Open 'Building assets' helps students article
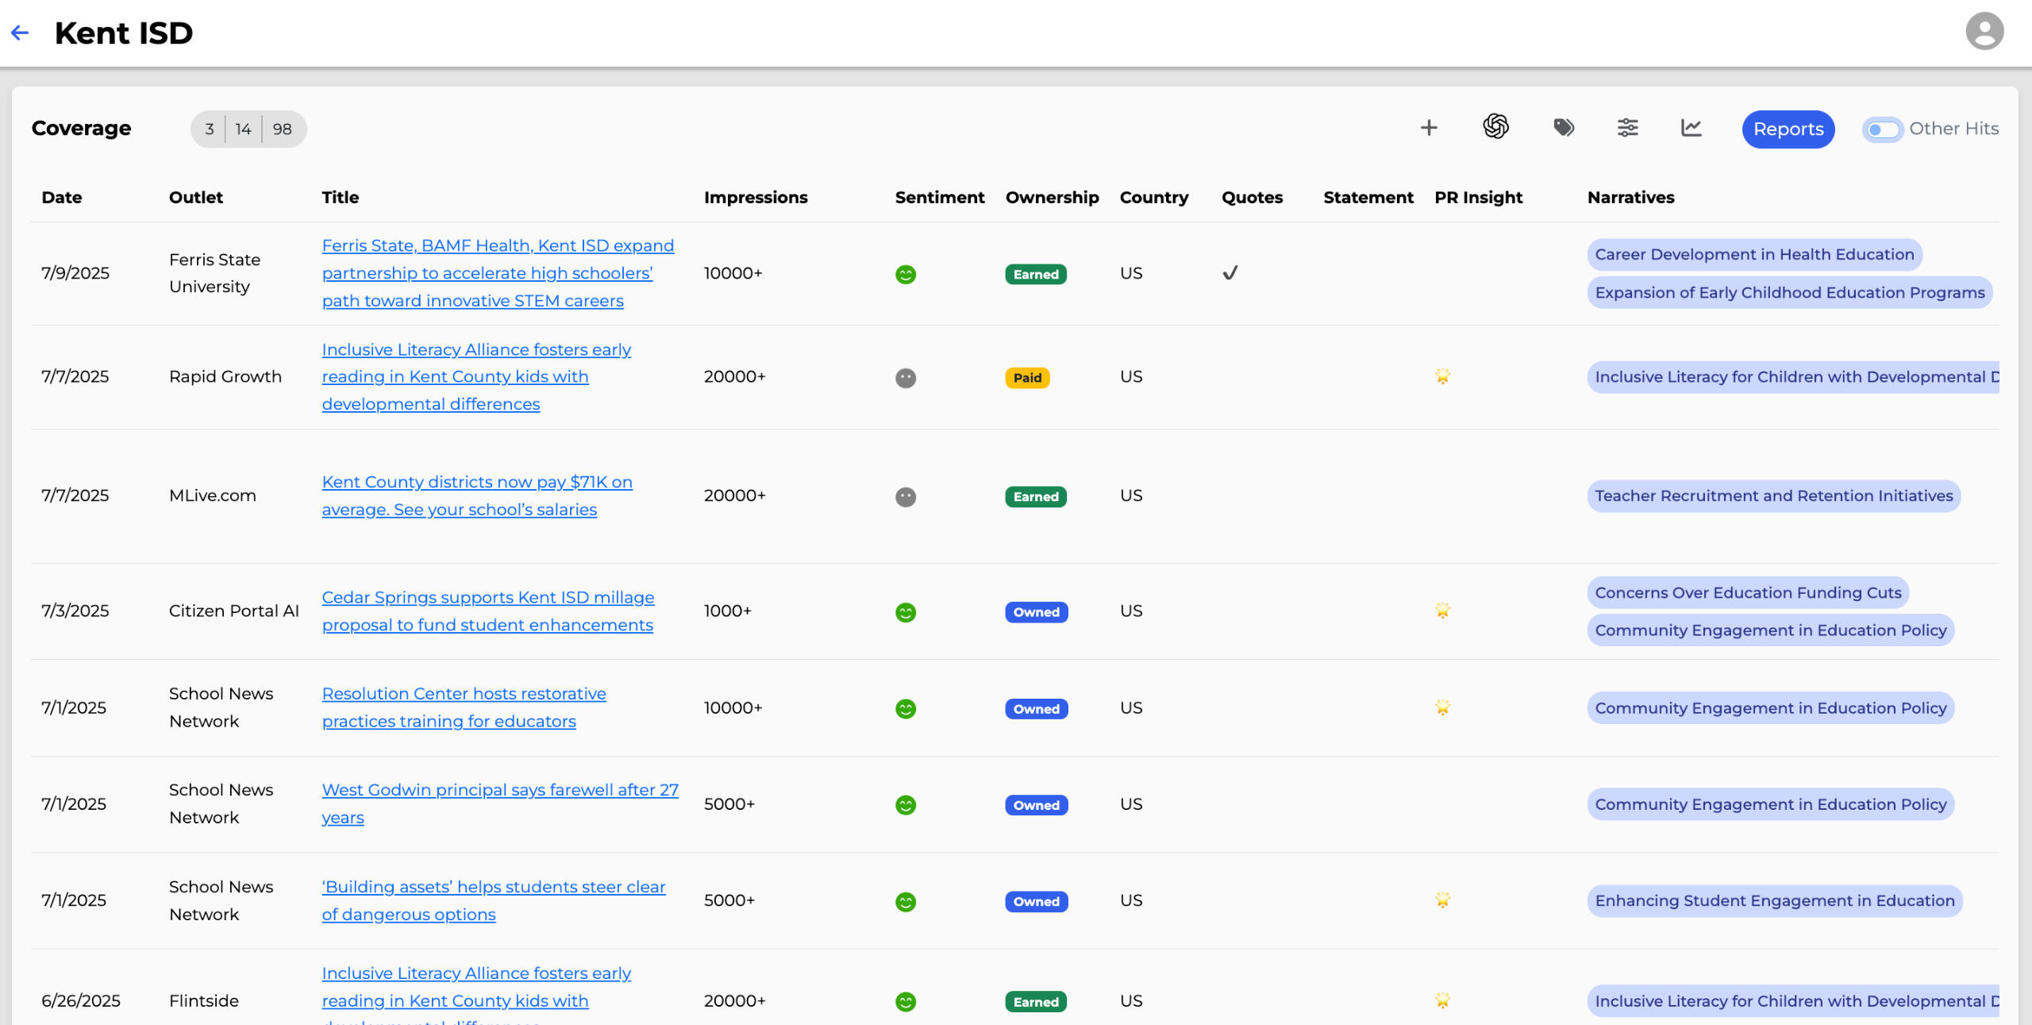2032x1025 pixels. tap(494, 900)
